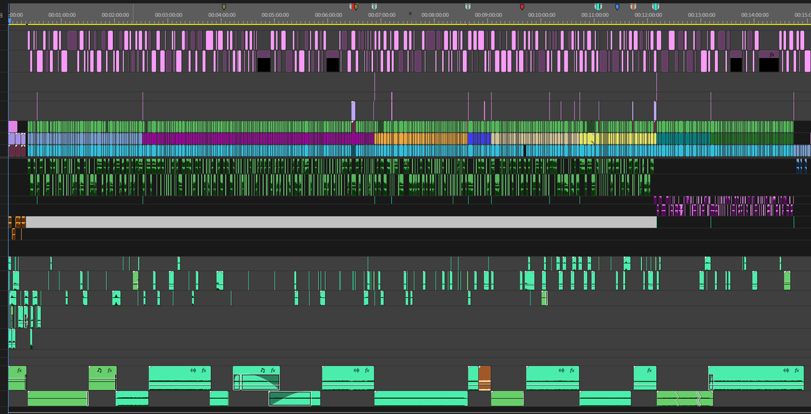Click the teal marker at 00:12:00:00
The image size is (811, 414).
pos(654,7)
